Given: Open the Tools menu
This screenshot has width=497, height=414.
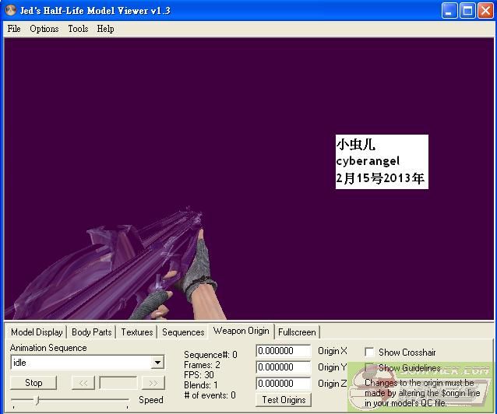Looking at the screenshot, I should (78, 29).
